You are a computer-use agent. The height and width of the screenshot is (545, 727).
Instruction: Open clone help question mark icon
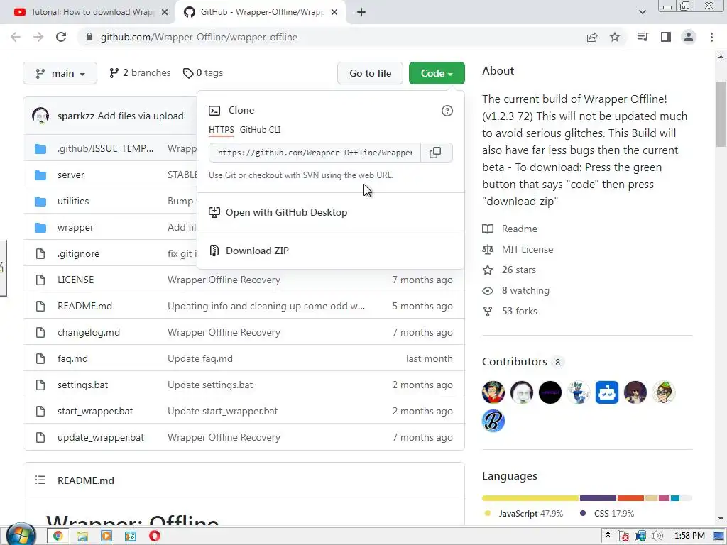point(447,111)
